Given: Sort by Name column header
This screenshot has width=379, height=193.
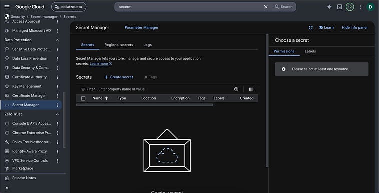Looking at the screenshot, I should [x=100, y=98].
